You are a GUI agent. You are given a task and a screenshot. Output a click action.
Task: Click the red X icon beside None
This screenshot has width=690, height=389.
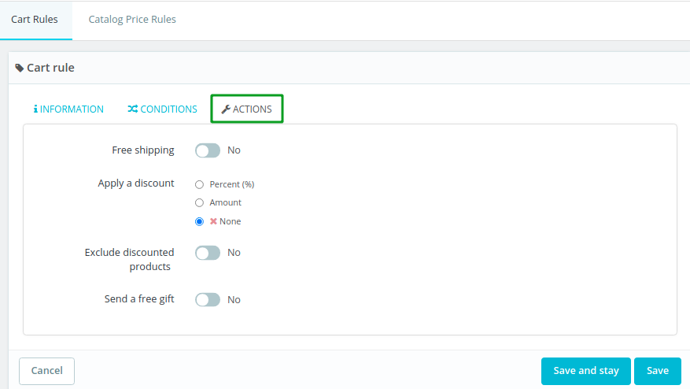(x=213, y=221)
